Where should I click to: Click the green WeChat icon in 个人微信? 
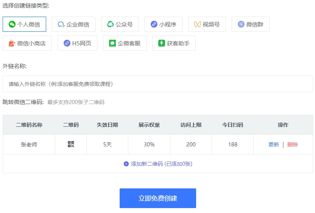point(12,24)
